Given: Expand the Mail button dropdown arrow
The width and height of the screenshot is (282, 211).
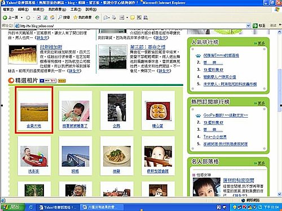Looking at the screenshot, I should 109,18.
